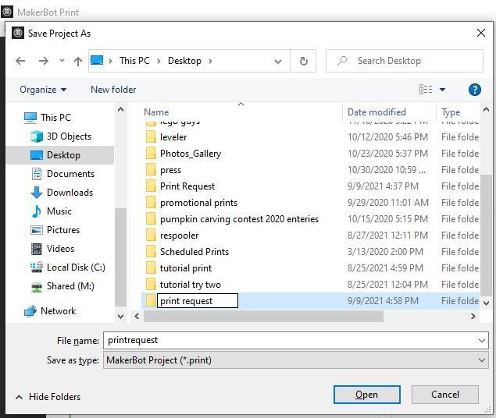Click the date 9/9/2021 4:37 PM cell
This screenshot has width=496, height=418.
(383, 186)
